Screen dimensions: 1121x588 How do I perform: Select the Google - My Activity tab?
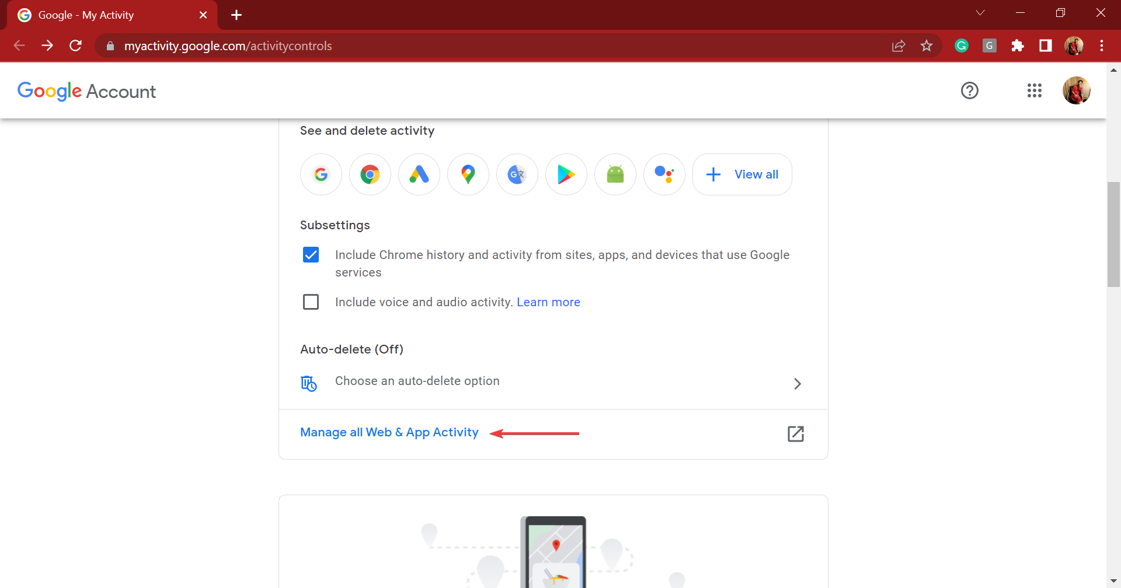[112, 15]
